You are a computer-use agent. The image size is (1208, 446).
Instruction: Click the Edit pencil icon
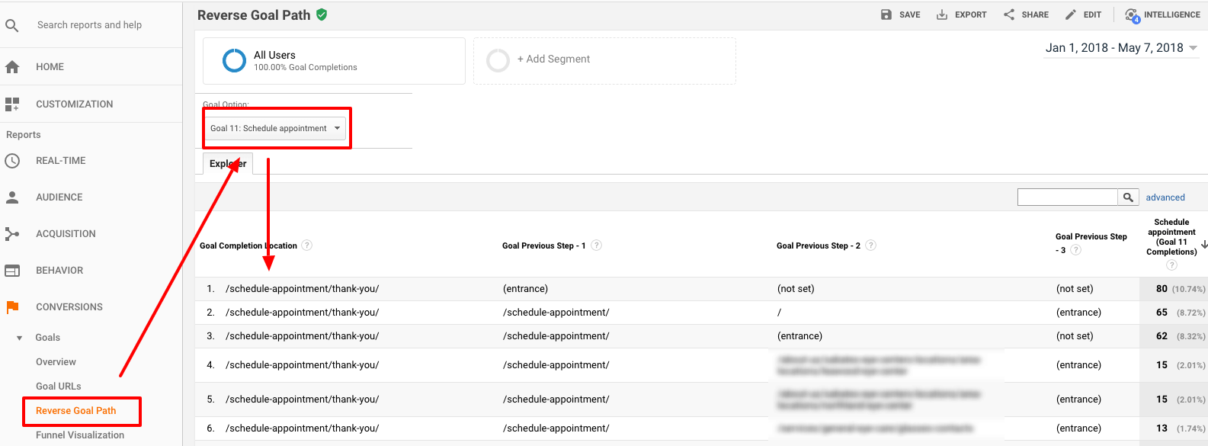click(x=1071, y=14)
